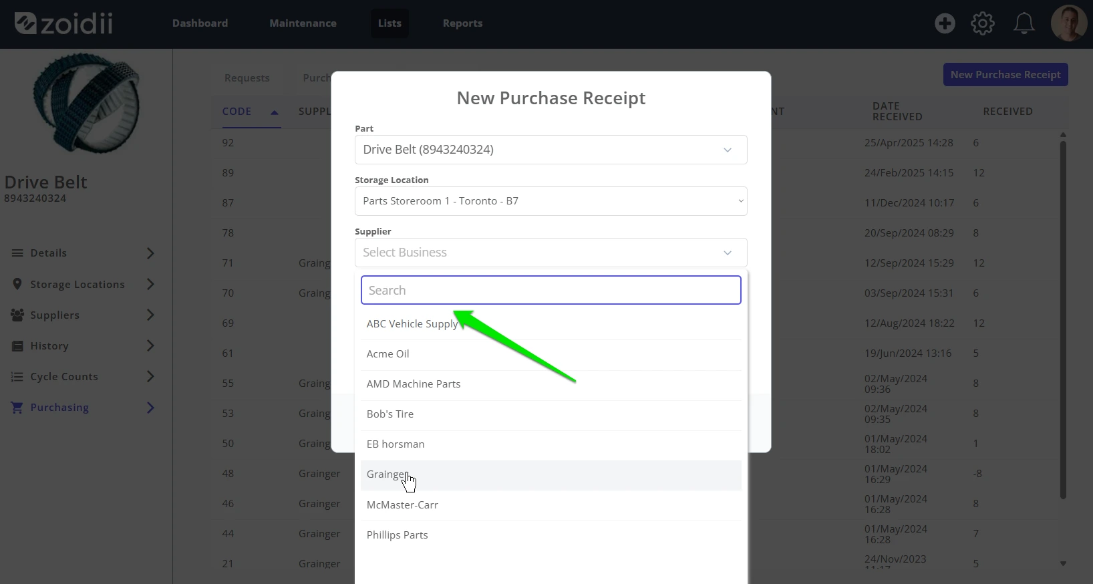Select Acme Oil supplier

(551, 354)
